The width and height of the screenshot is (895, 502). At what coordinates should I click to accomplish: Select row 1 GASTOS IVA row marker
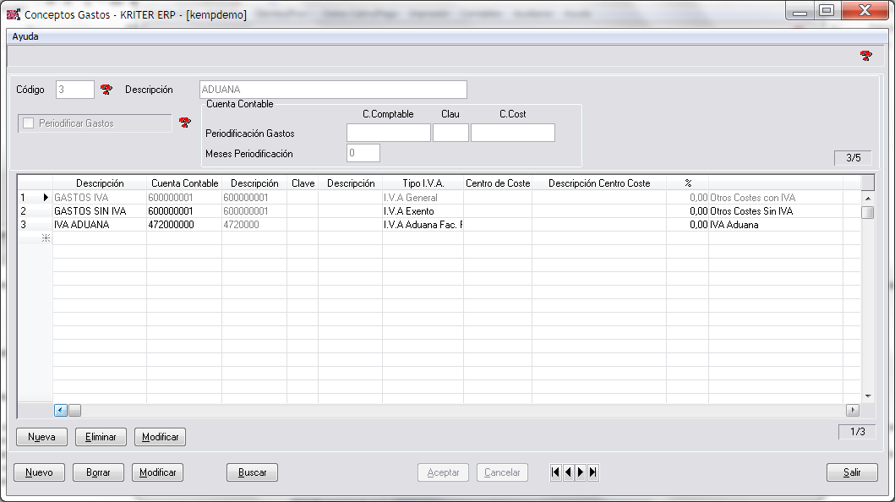click(x=35, y=198)
